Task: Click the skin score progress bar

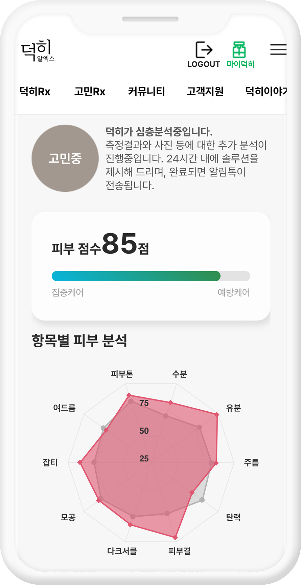Action: point(151,276)
